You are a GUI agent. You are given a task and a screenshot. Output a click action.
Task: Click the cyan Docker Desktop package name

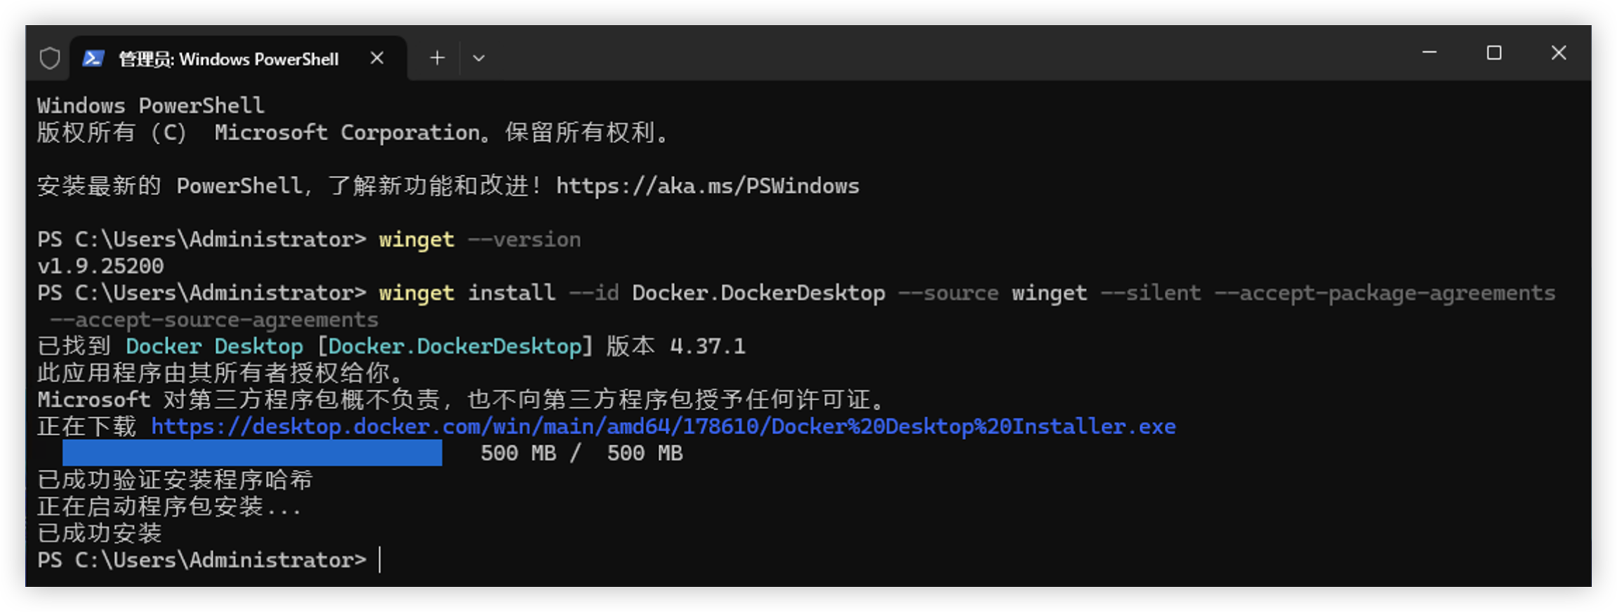click(214, 346)
